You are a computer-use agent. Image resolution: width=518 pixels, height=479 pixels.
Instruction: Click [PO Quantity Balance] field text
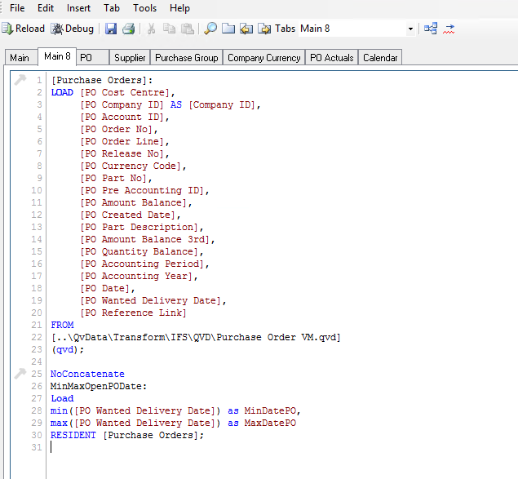click(x=139, y=251)
